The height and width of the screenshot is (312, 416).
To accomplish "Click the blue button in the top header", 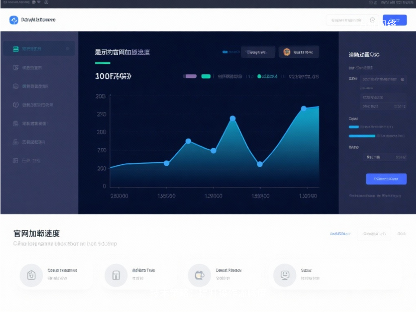I will point(394,20).
